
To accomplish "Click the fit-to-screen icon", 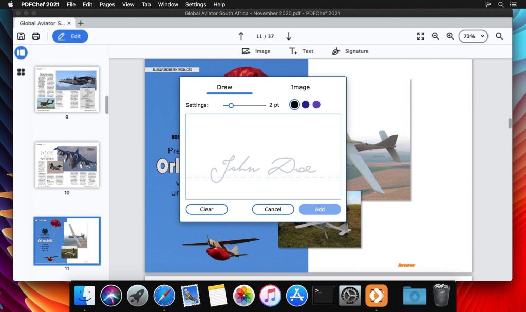I will [x=420, y=36].
